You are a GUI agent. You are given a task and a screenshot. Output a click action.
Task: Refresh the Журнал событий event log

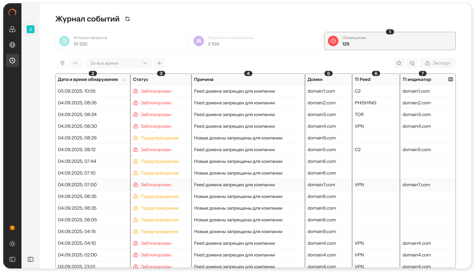pos(127,19)
